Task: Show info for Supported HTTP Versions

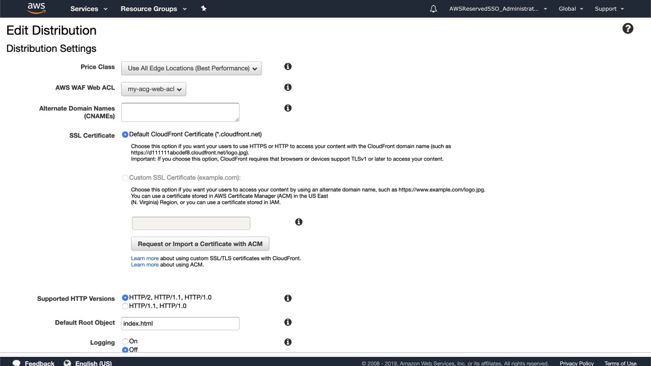Action: pyautogui.click(x=288, y=298)
